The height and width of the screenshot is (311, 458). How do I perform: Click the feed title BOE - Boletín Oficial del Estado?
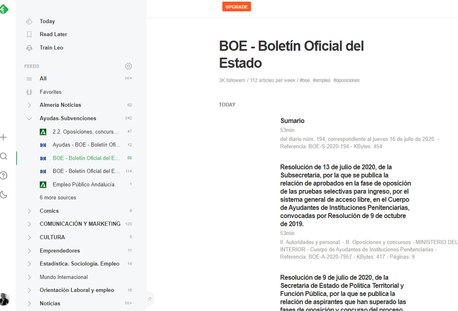coord(291,54)
